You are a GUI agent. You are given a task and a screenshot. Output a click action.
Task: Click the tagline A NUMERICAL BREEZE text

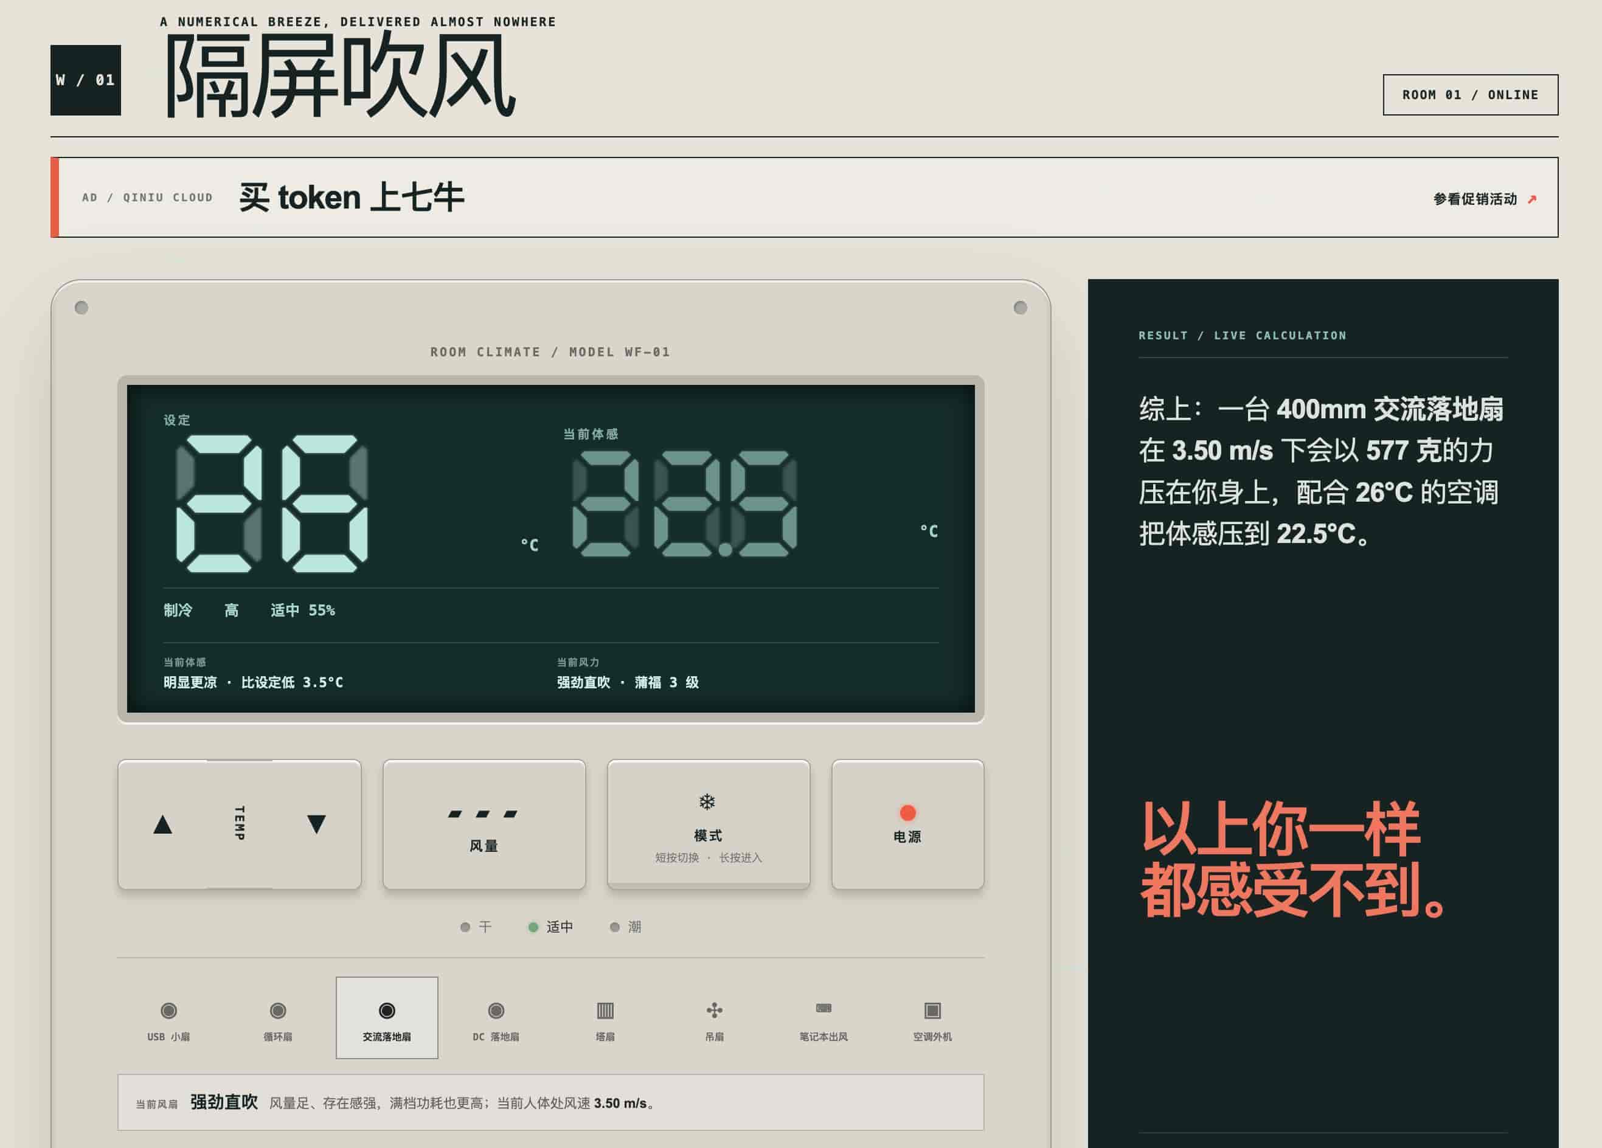pos(358,22)
